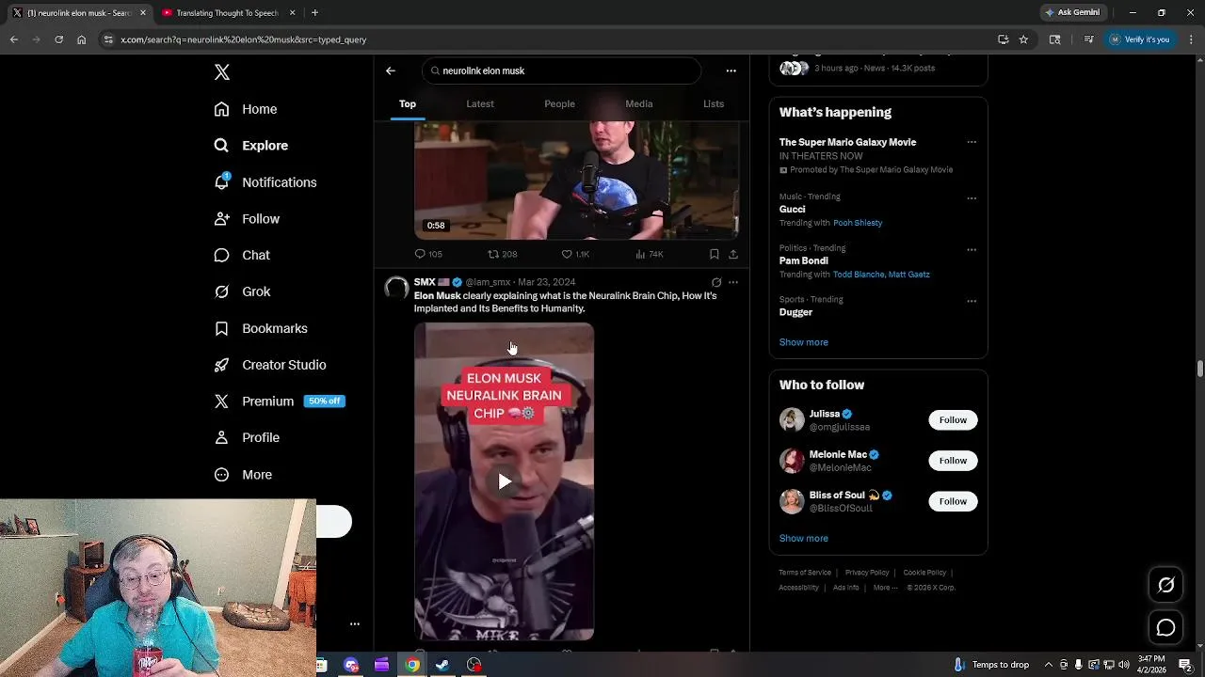This screenshot has width=1205, height=677.
Task: Open The Super Mario Galaxy Movie trend
Action: point(847,142)
